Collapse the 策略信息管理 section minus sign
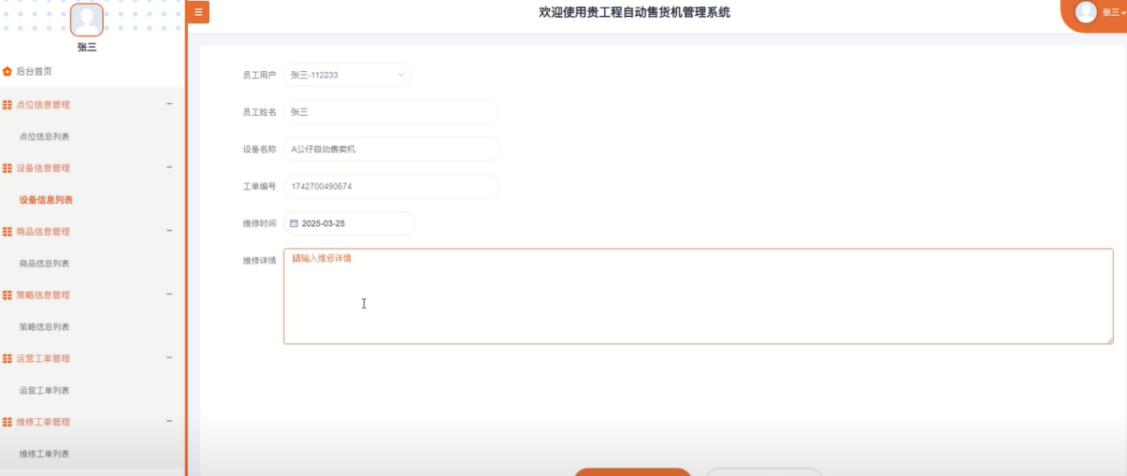Viewport: 1127px width, 476px height. (169, 294)
